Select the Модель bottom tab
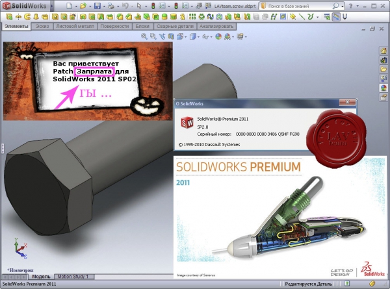This screenshot has width=390, height=289. (41, 276)
